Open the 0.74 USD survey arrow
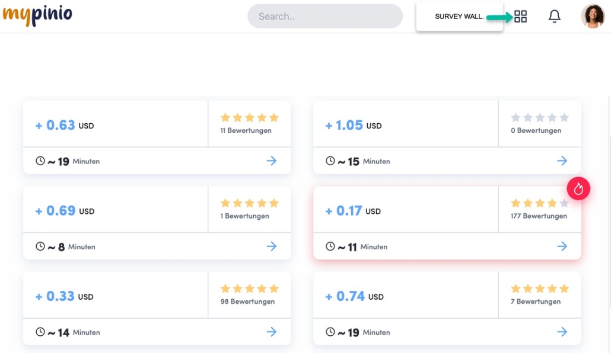 click(x=562, y=332)
